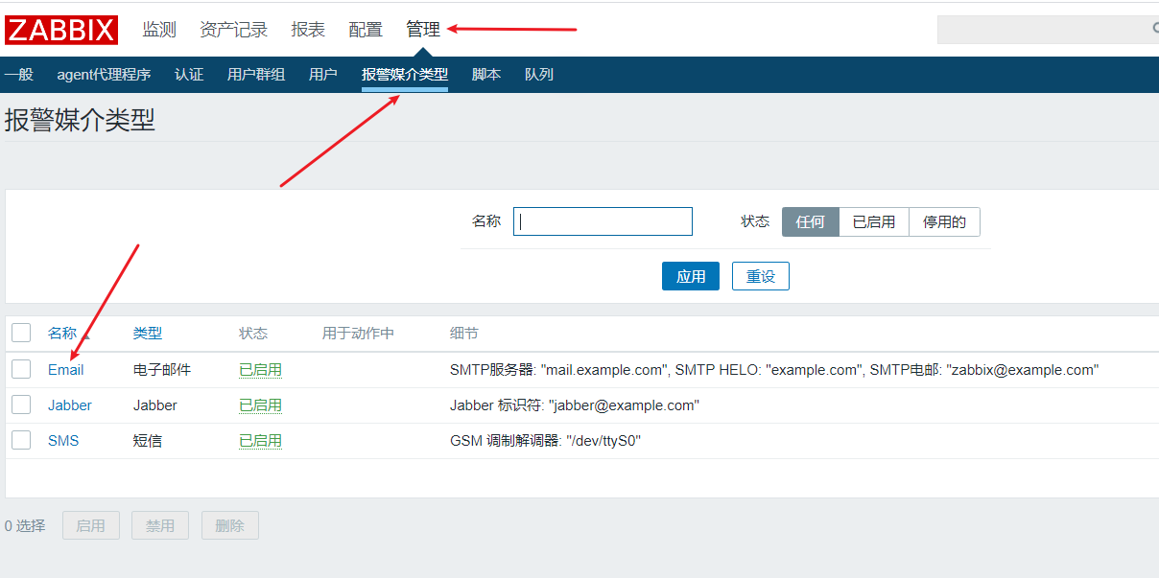Focus the 名称 filter text field
The height and width of the screenshot is (578, 1159).
[x=603, y=221]
